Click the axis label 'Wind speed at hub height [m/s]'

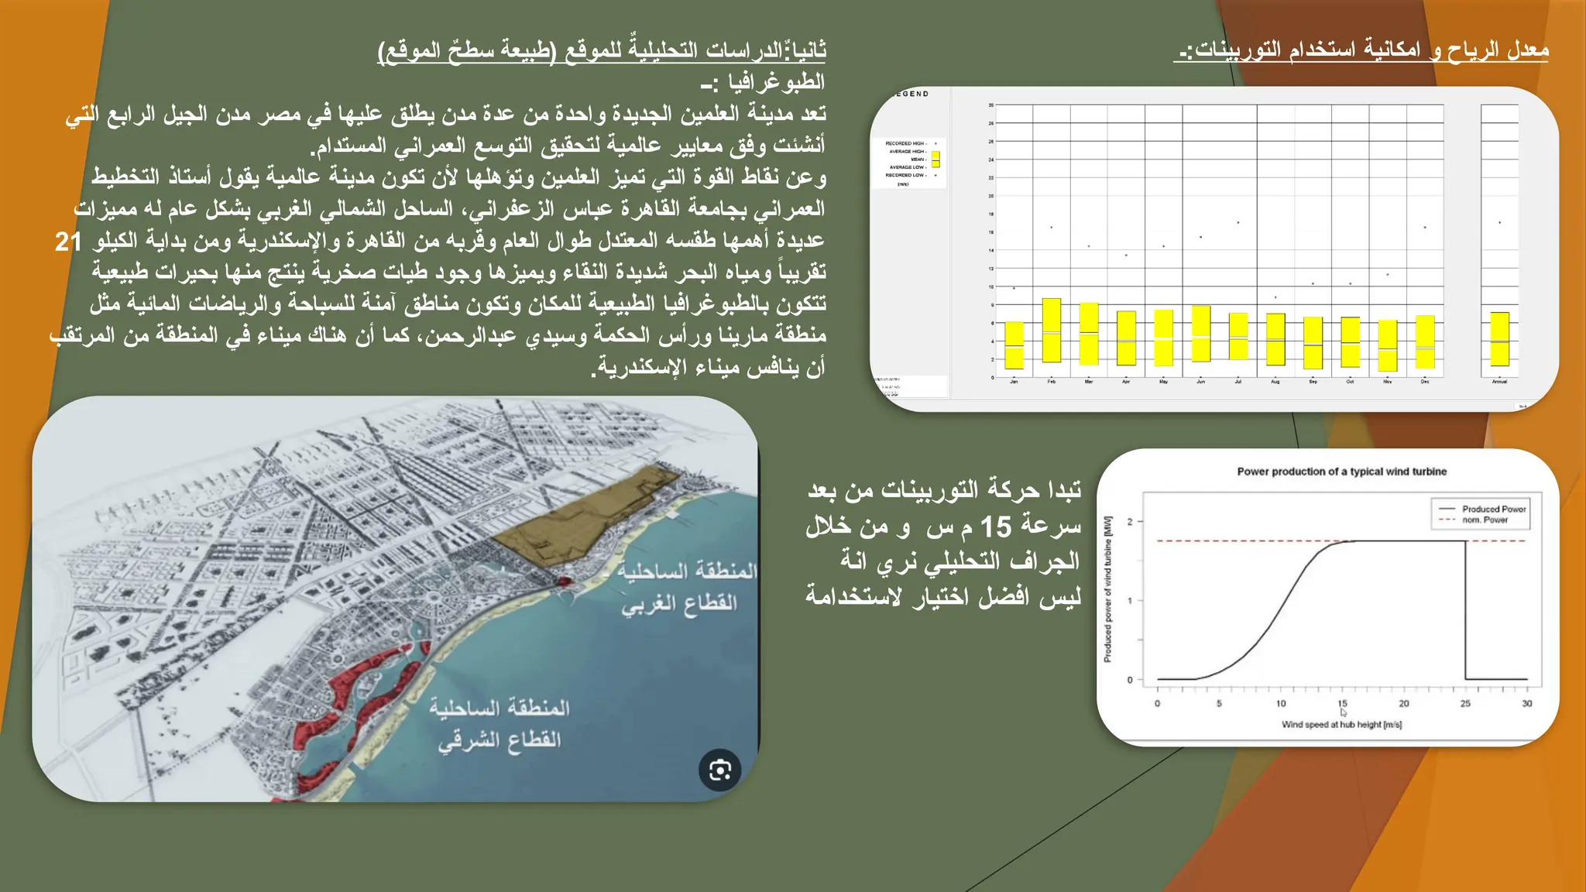click(x=1341, y=725)
